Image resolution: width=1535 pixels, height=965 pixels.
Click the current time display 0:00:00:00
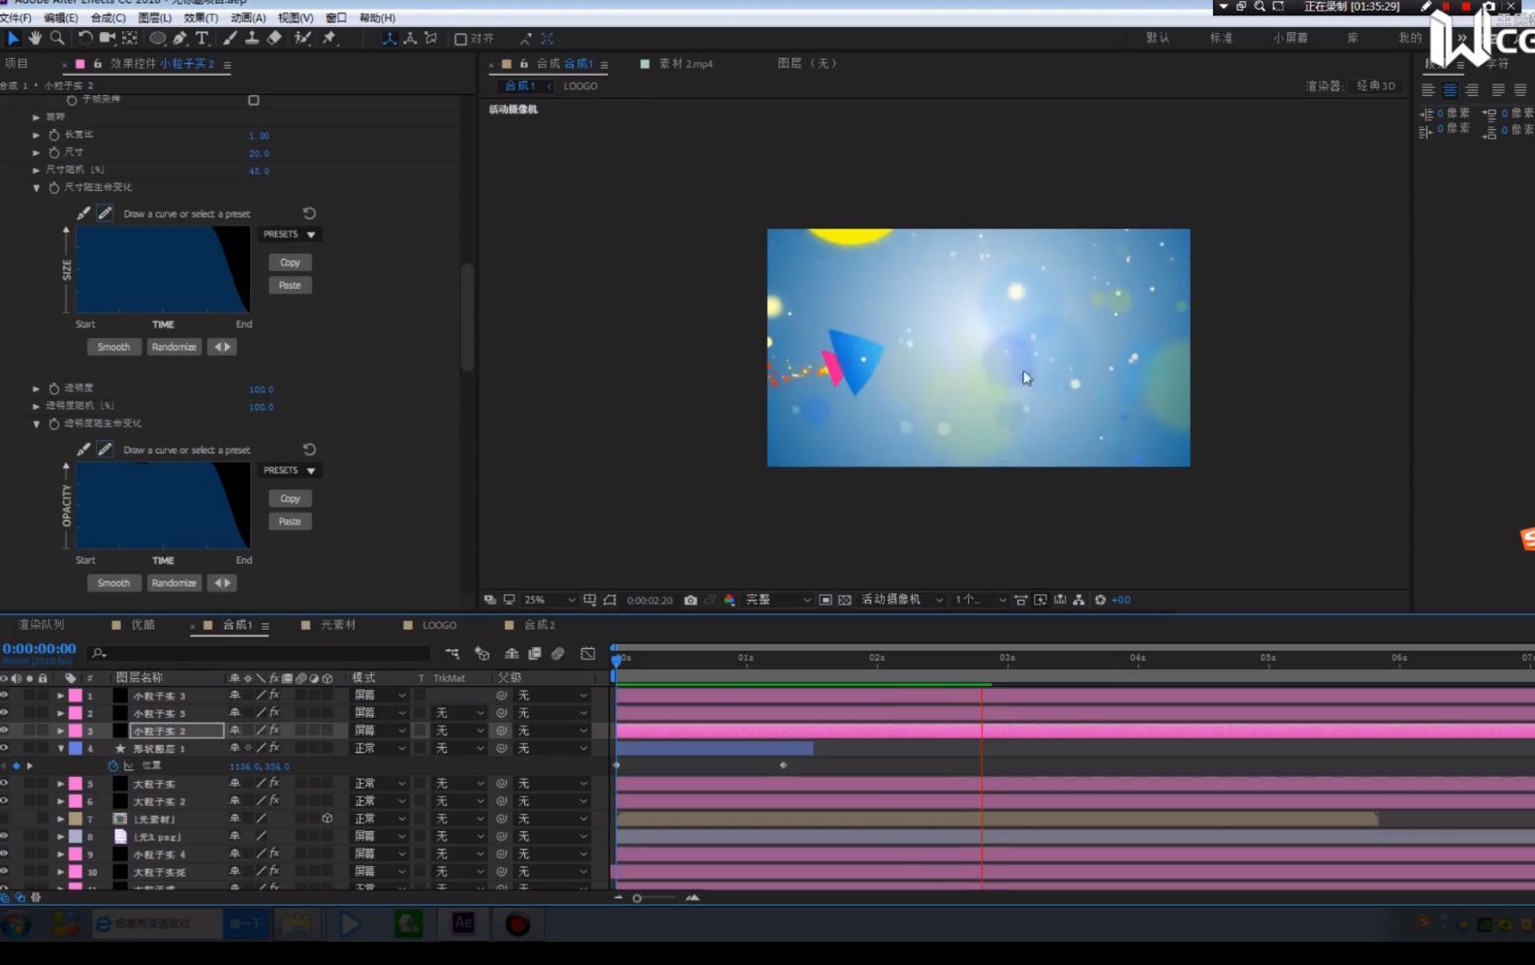(39, 648)
